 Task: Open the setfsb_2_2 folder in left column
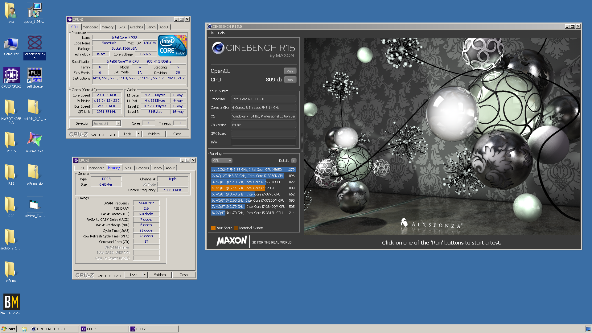11,239
